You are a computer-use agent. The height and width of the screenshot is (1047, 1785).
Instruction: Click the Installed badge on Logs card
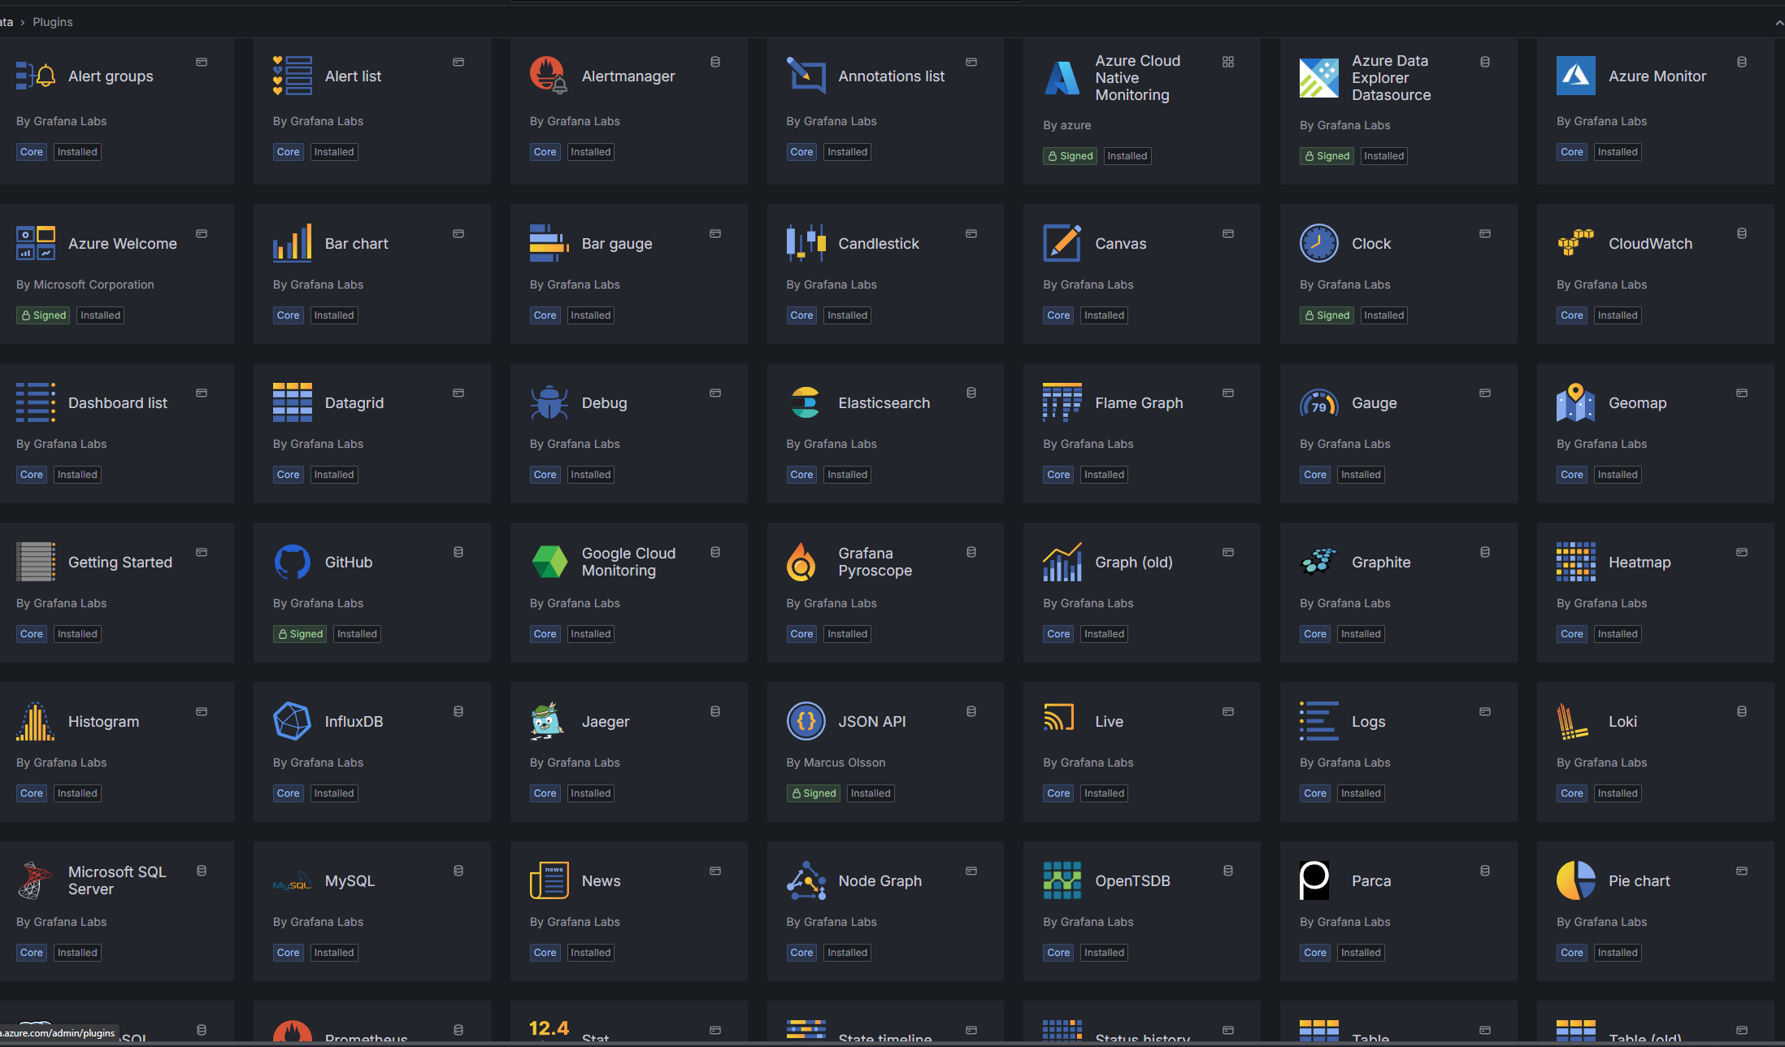tap(1361, 793)
